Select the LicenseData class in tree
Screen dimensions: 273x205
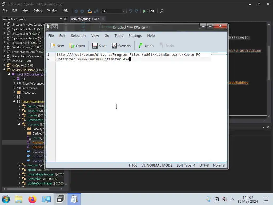click(x=35, y=120)
